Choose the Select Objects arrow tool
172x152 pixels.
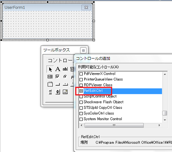pos(50,69)
